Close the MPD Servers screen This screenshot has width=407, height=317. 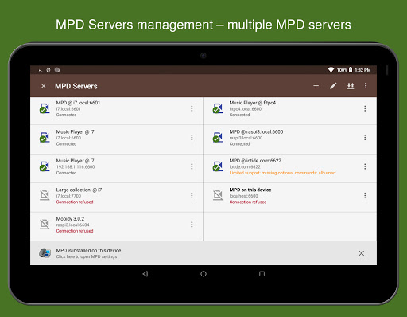(44, 86)
